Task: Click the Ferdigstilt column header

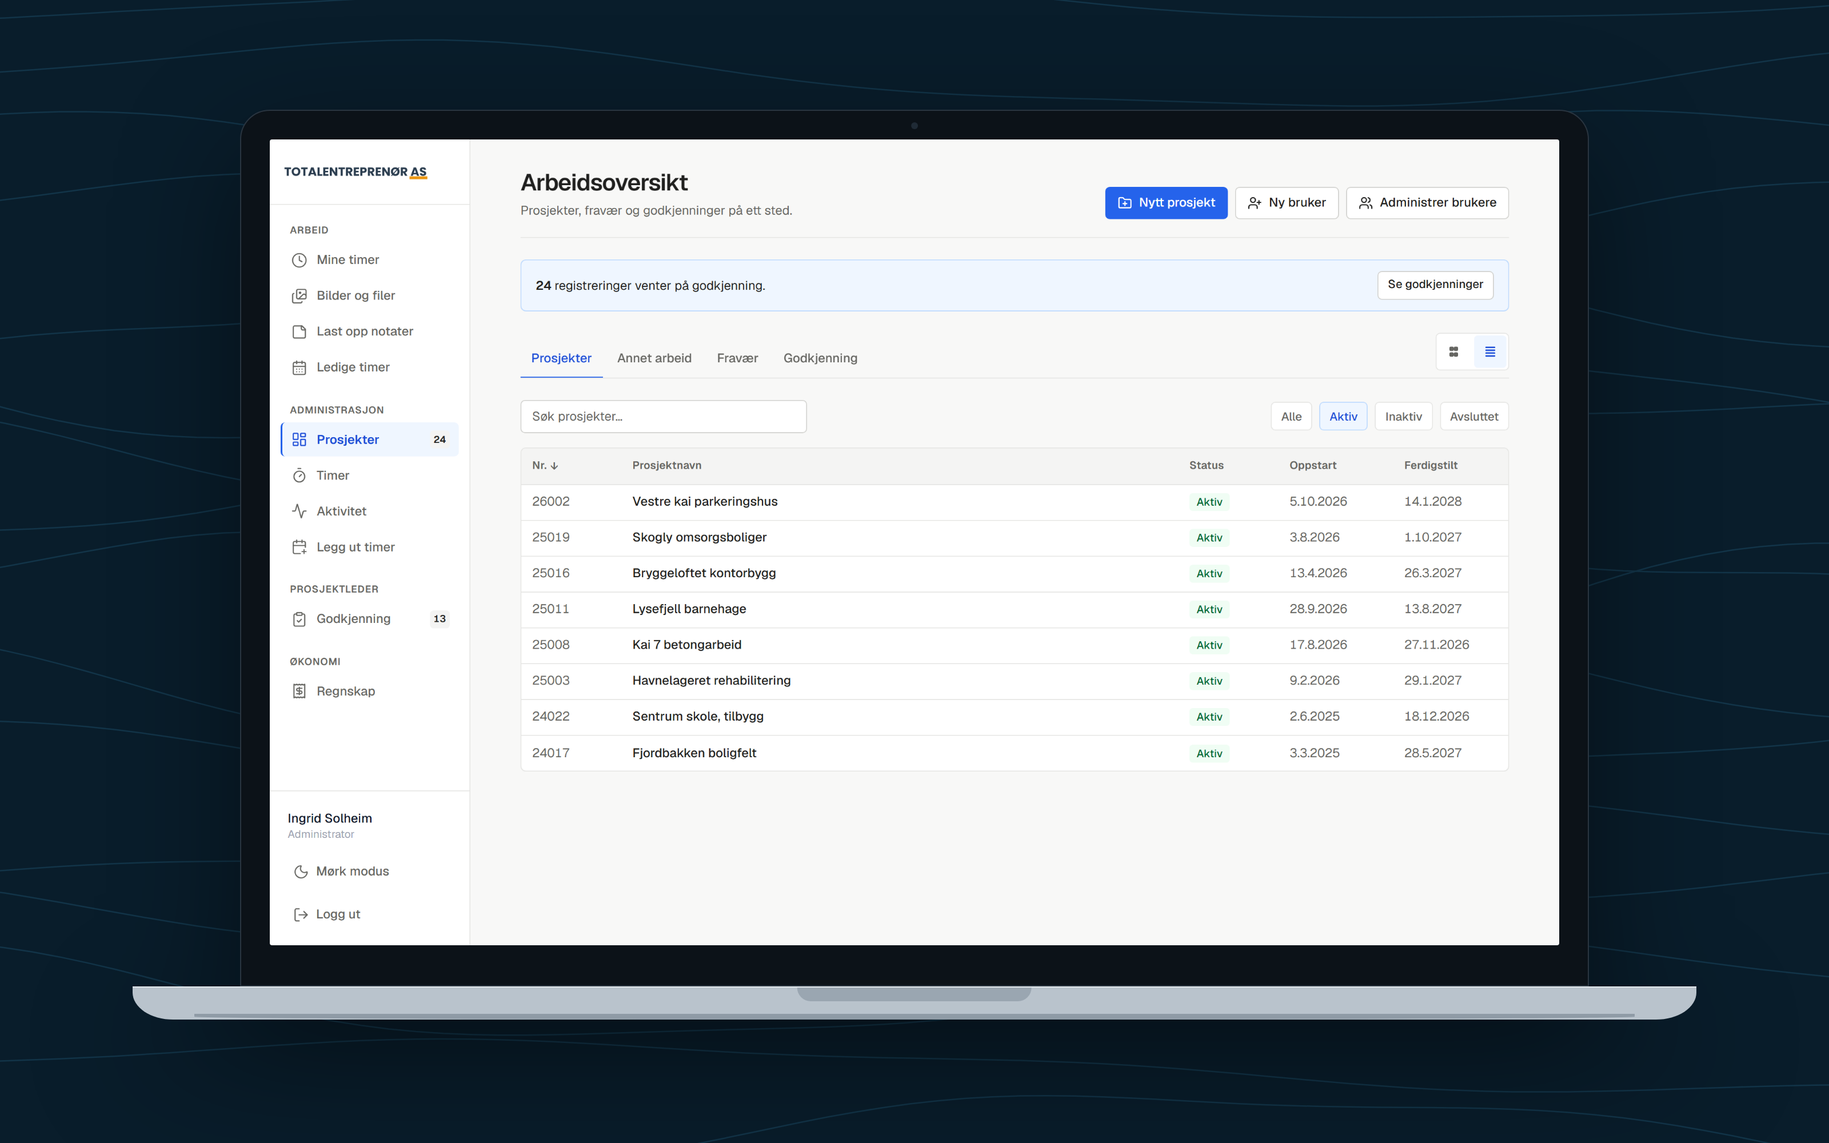Action: pyautogui.click(x=1430, y=466)
